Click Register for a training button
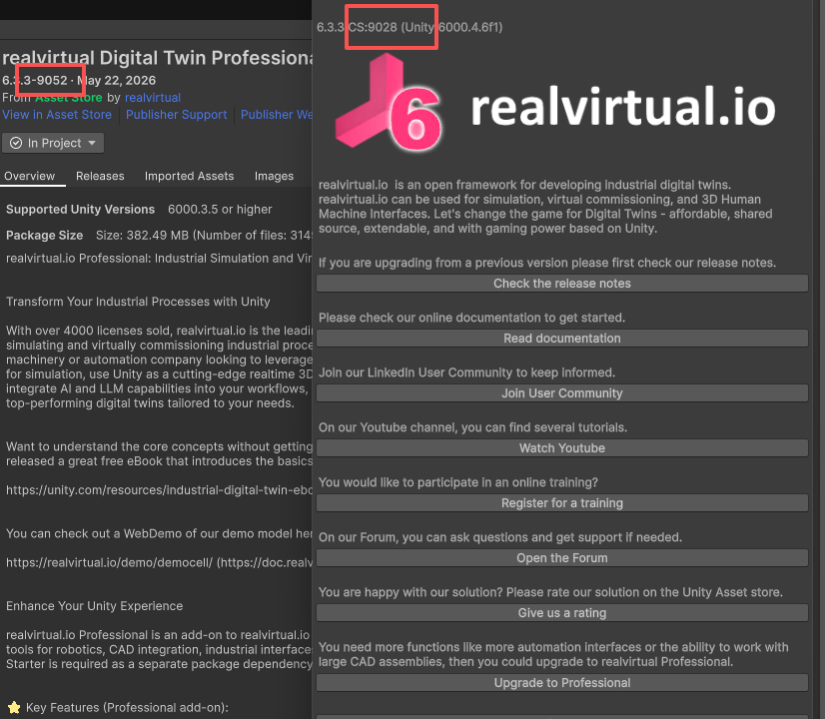Screen dimensions: 825x719 pos(562,503)
